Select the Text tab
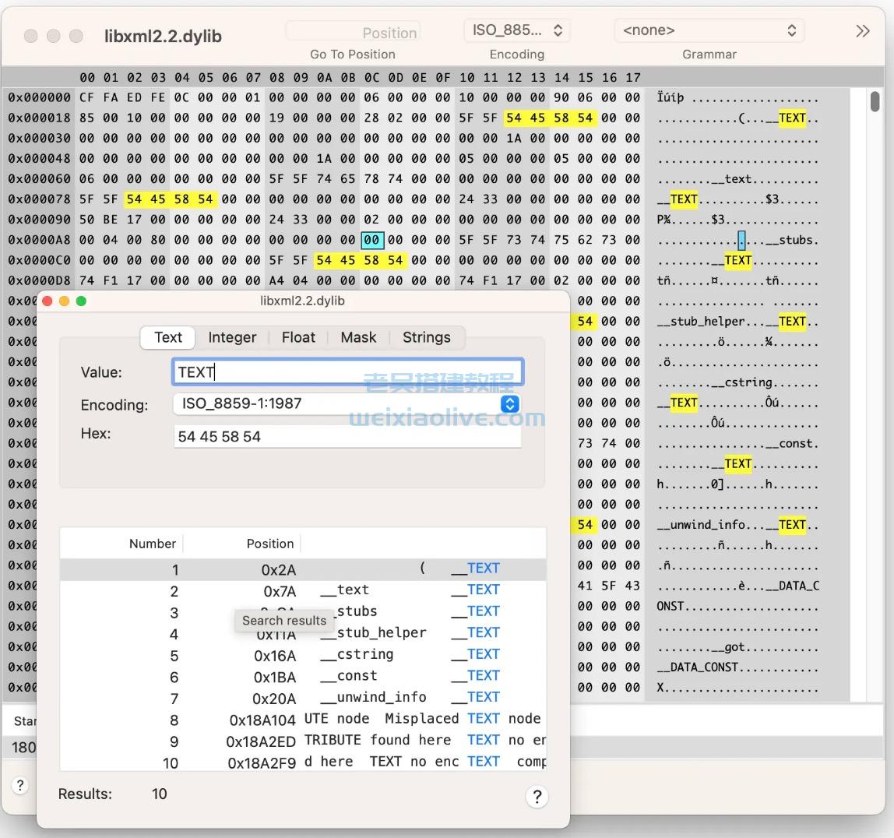894x838 pixels. tap(168, 337)
